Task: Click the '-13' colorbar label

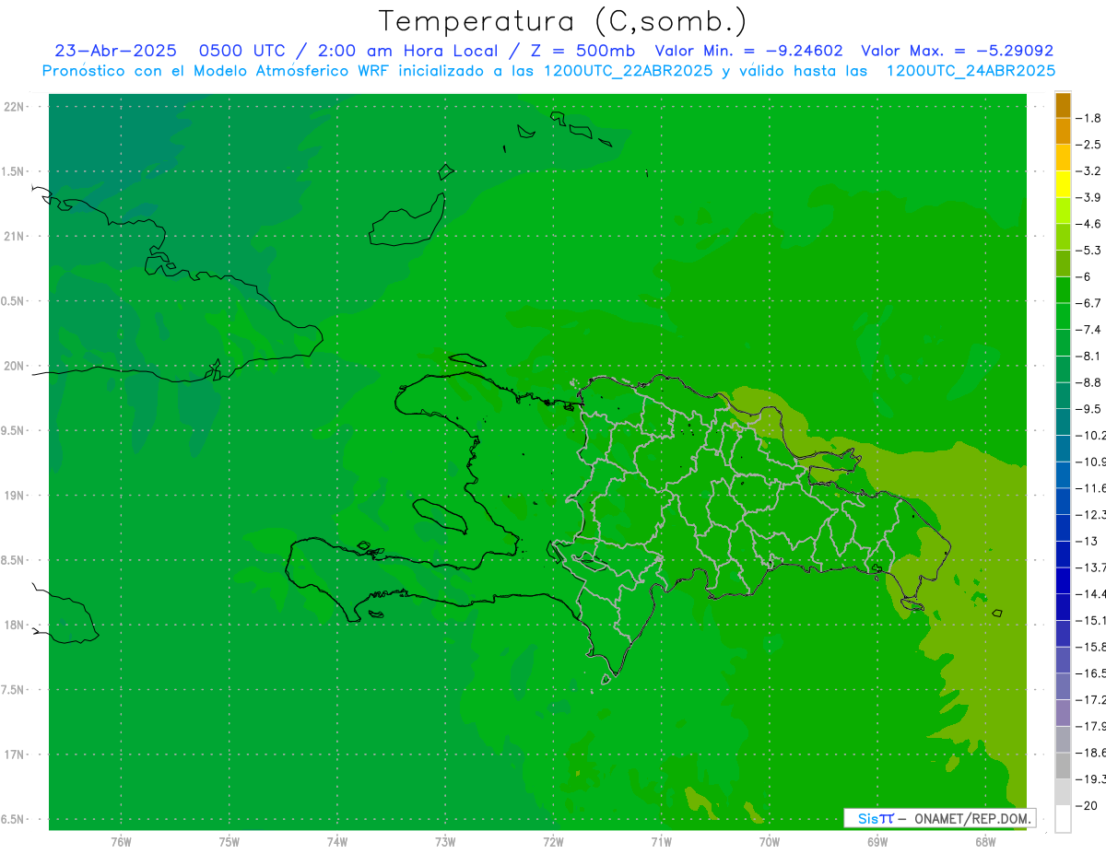Action: pos(1087,541)
